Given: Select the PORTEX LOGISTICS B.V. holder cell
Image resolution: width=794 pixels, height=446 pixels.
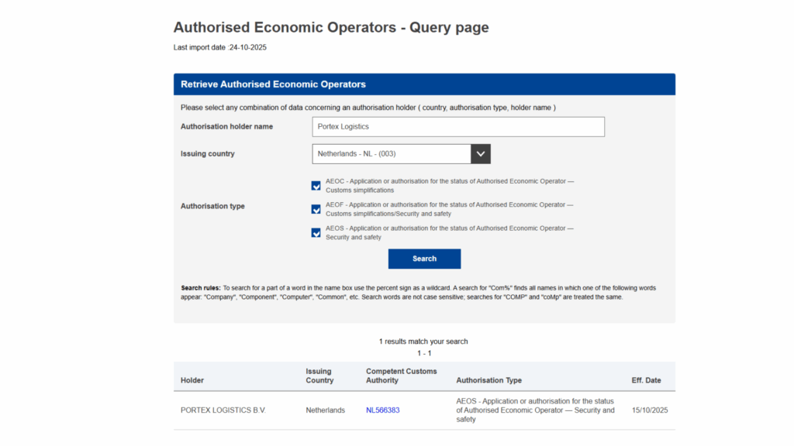Looking at the screenshot, I should 223,410.
